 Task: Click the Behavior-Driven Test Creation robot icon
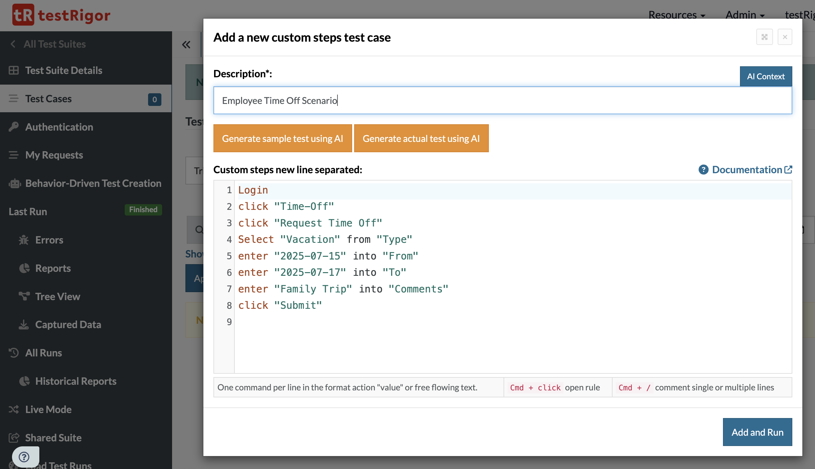14,183
